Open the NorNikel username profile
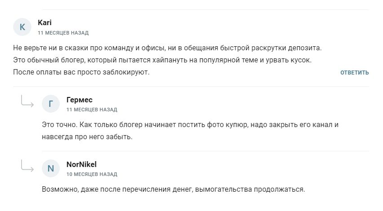The image size is (383, 211). (81, 164)
